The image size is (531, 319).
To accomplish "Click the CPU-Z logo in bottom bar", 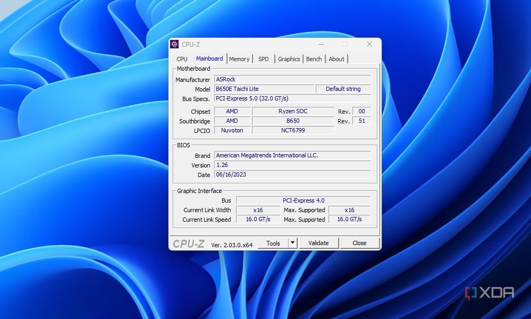I will coord(189,244).
